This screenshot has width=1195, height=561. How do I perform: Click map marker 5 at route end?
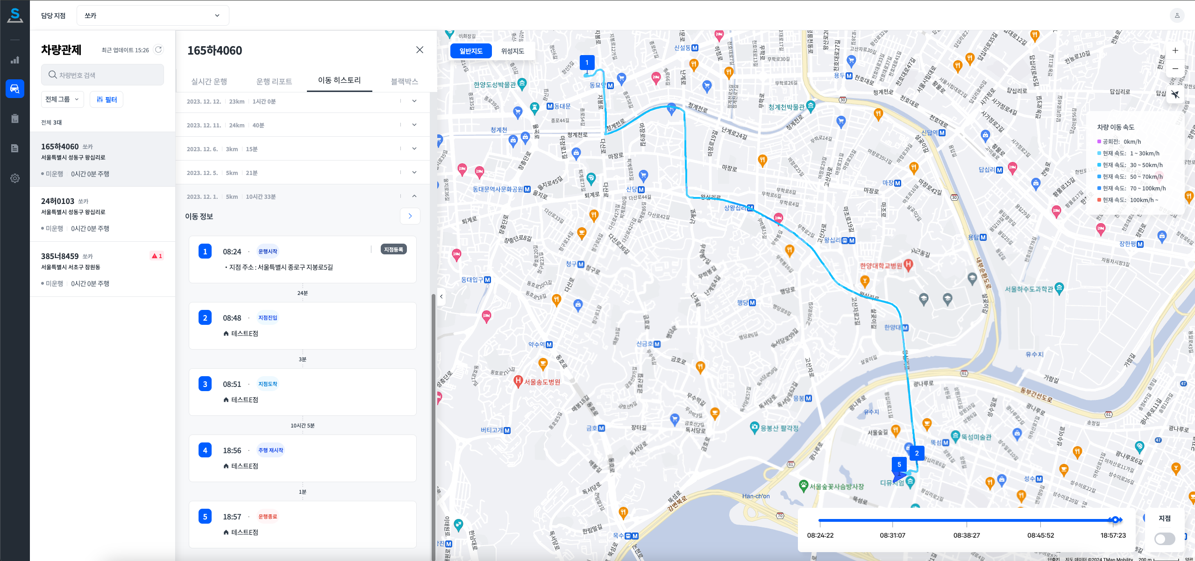coord(899,464)
